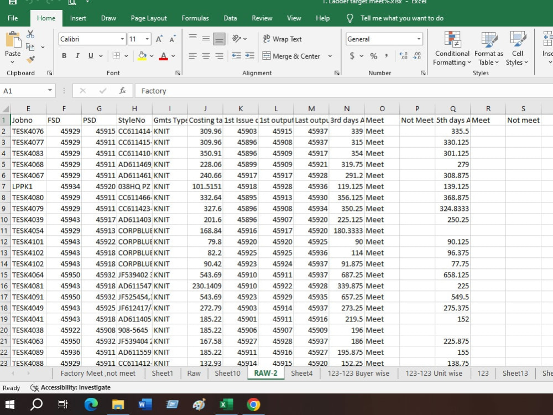This screenshot has height=415, width=553.
Task: Open the font size 11 dropdown
Action: (148, 39)
